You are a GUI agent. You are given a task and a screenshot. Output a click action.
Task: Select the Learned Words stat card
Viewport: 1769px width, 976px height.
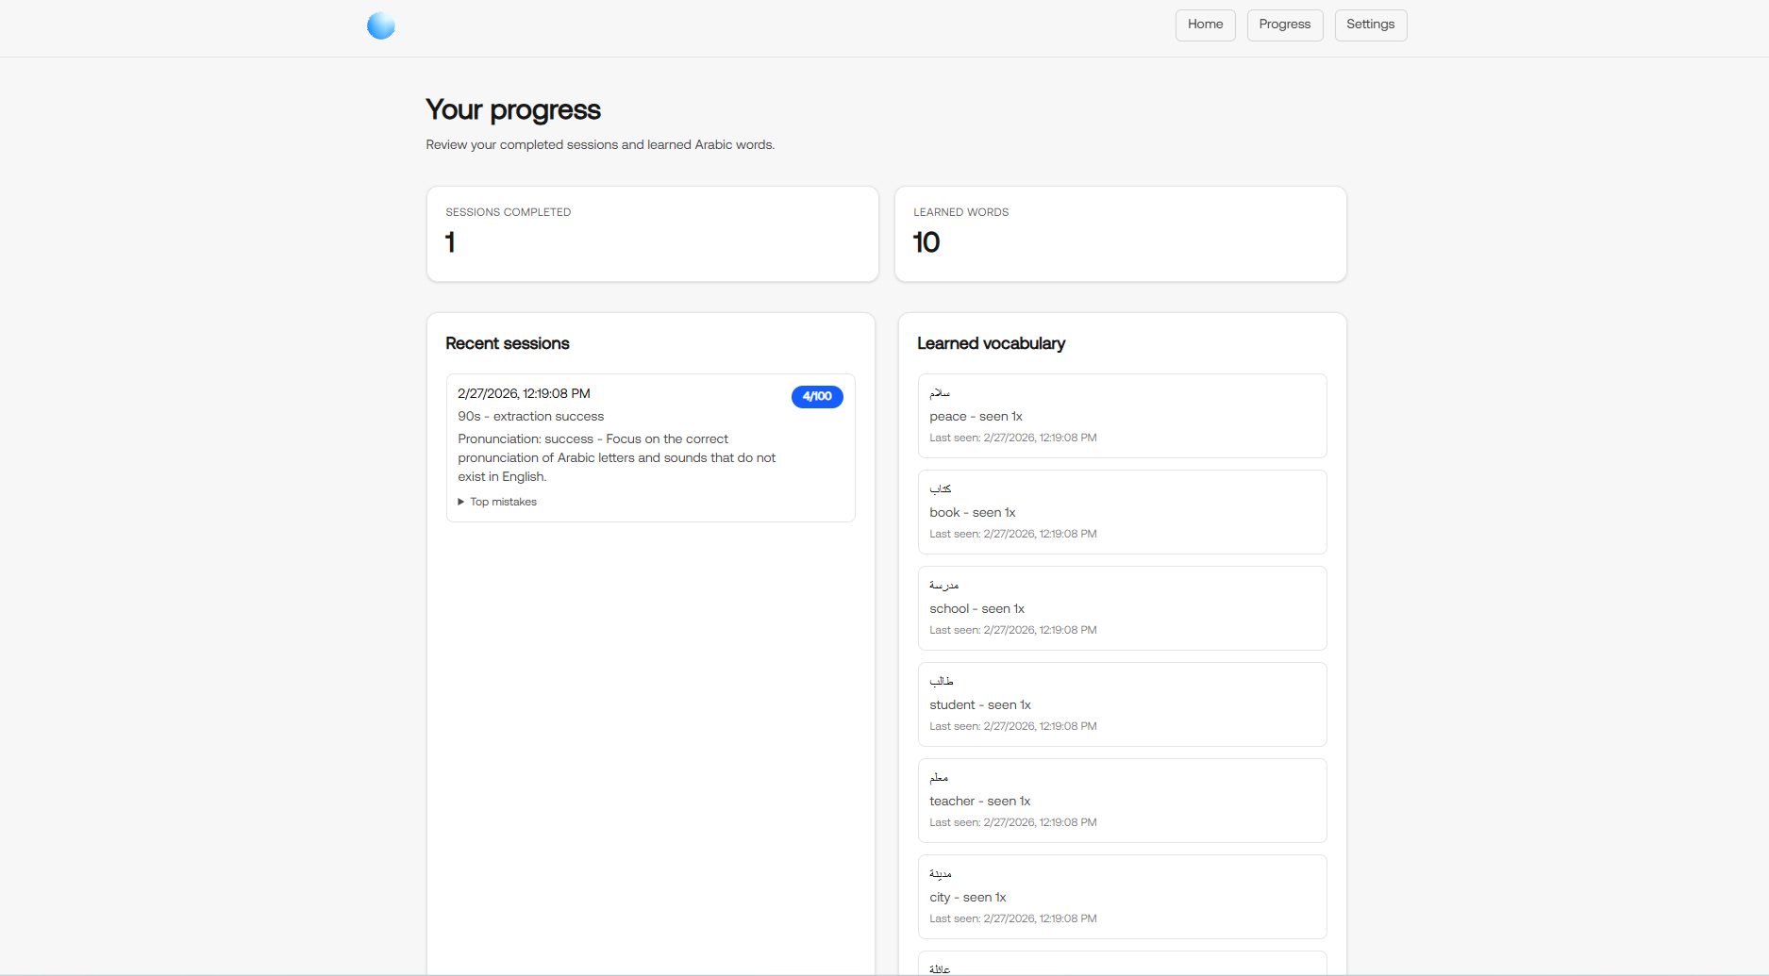(x=1120, y=234)
